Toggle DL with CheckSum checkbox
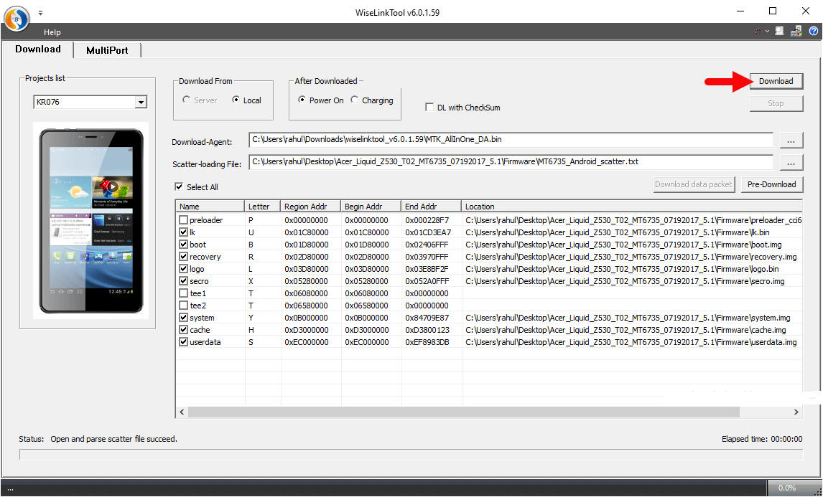 [430, 108]
